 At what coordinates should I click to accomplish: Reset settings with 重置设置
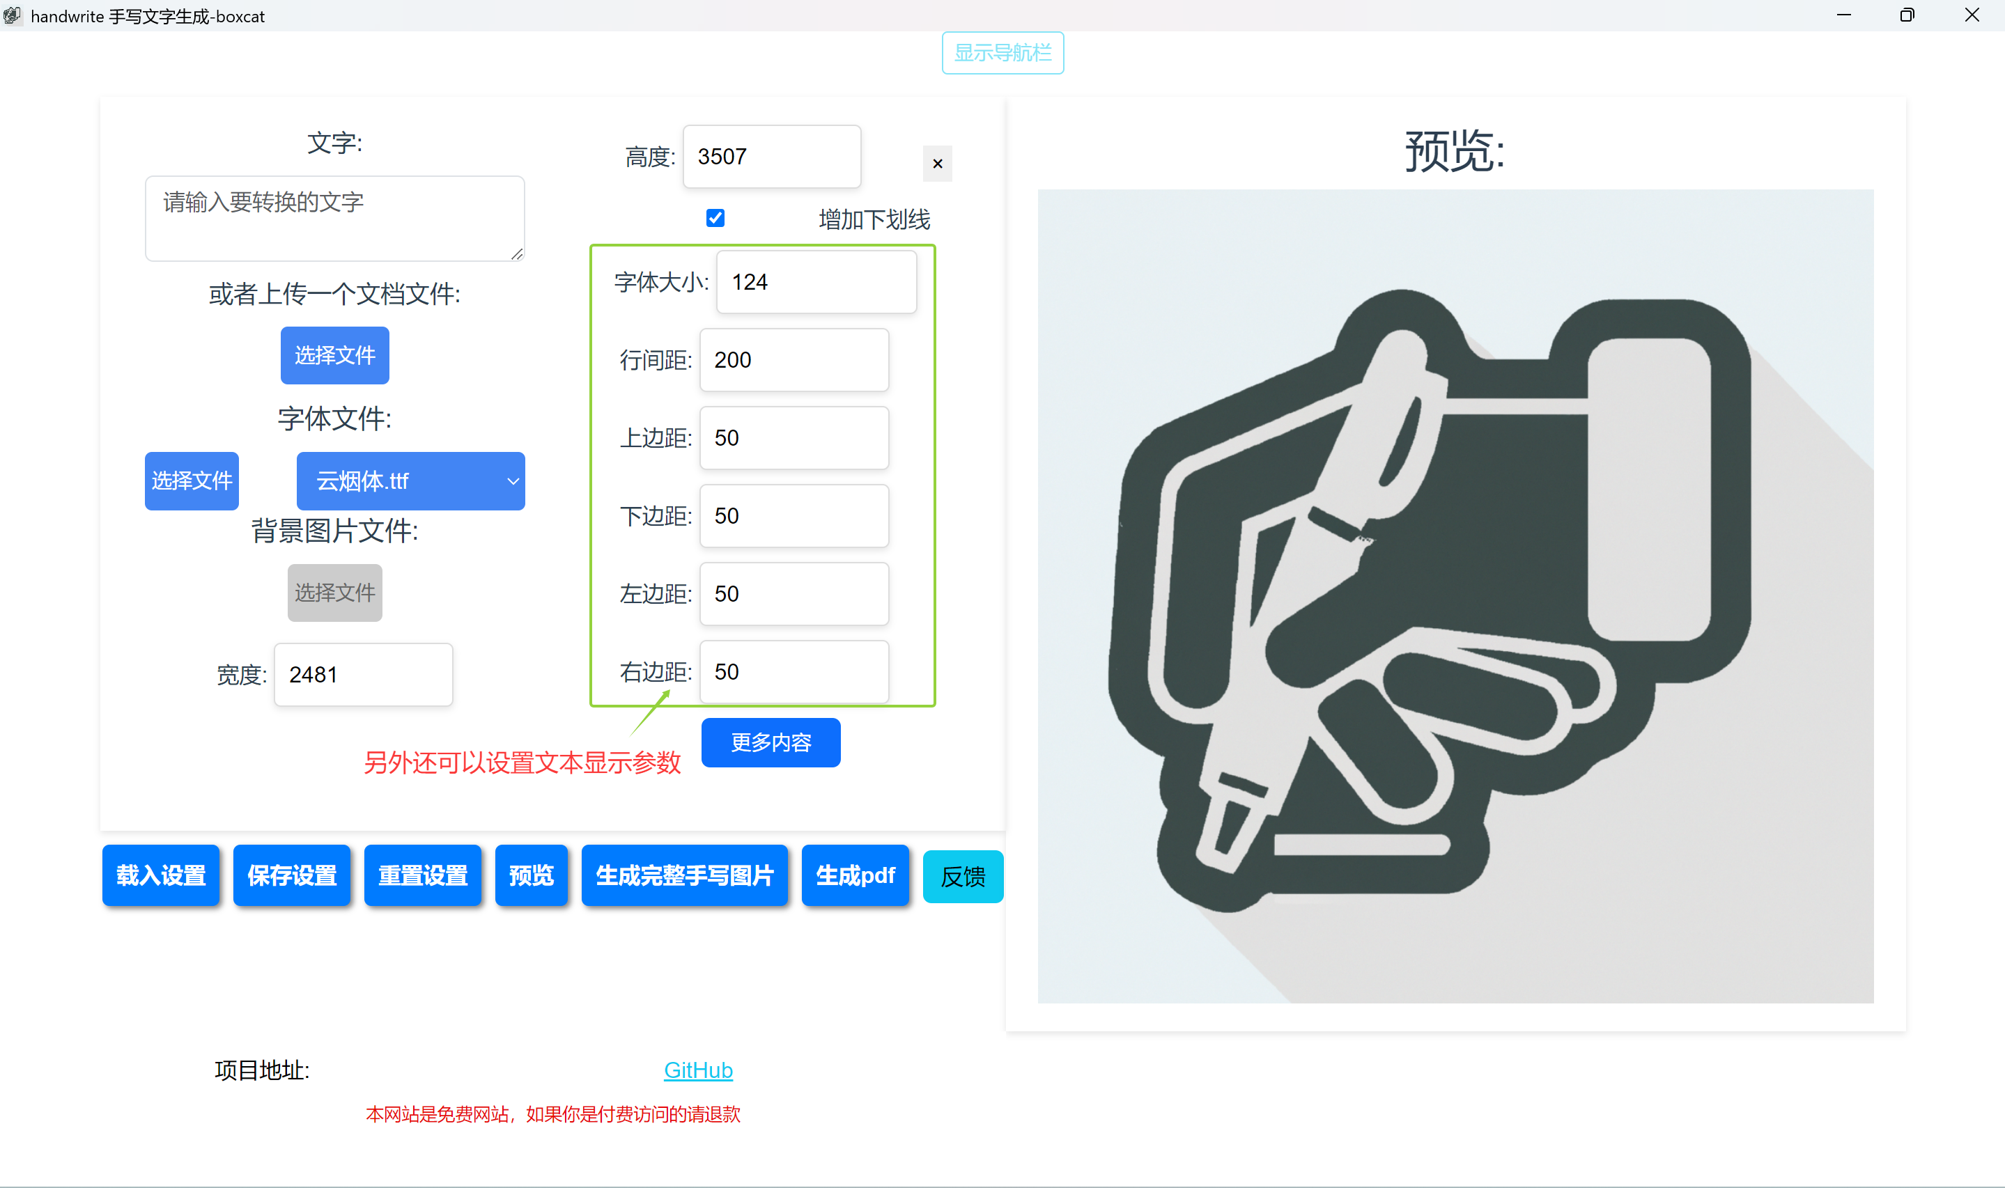point(423,876)
